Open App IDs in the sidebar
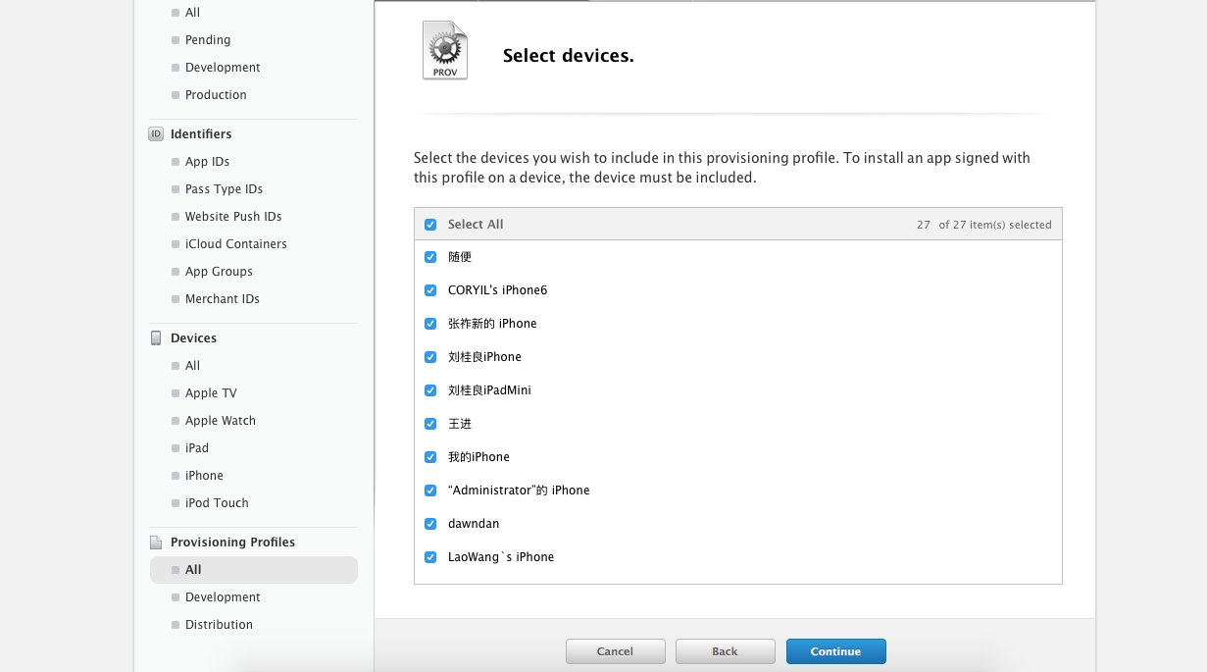 click(x=207, y=162)
